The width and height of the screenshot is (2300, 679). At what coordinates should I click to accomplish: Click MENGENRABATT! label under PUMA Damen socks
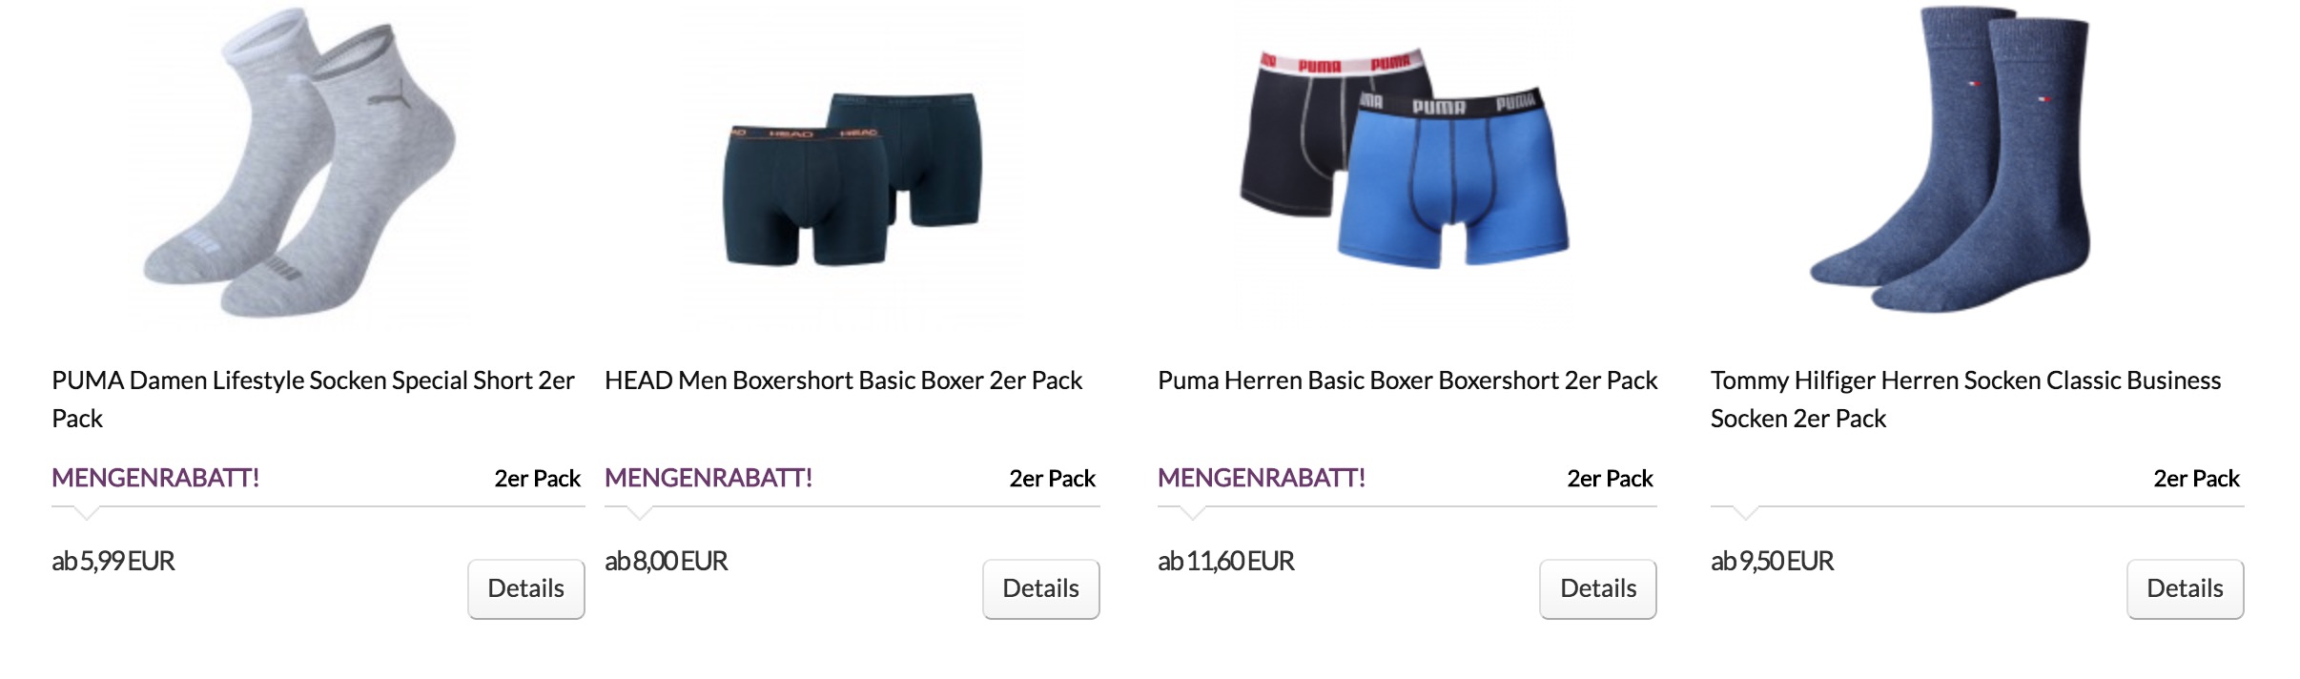[x=155, y=478]
